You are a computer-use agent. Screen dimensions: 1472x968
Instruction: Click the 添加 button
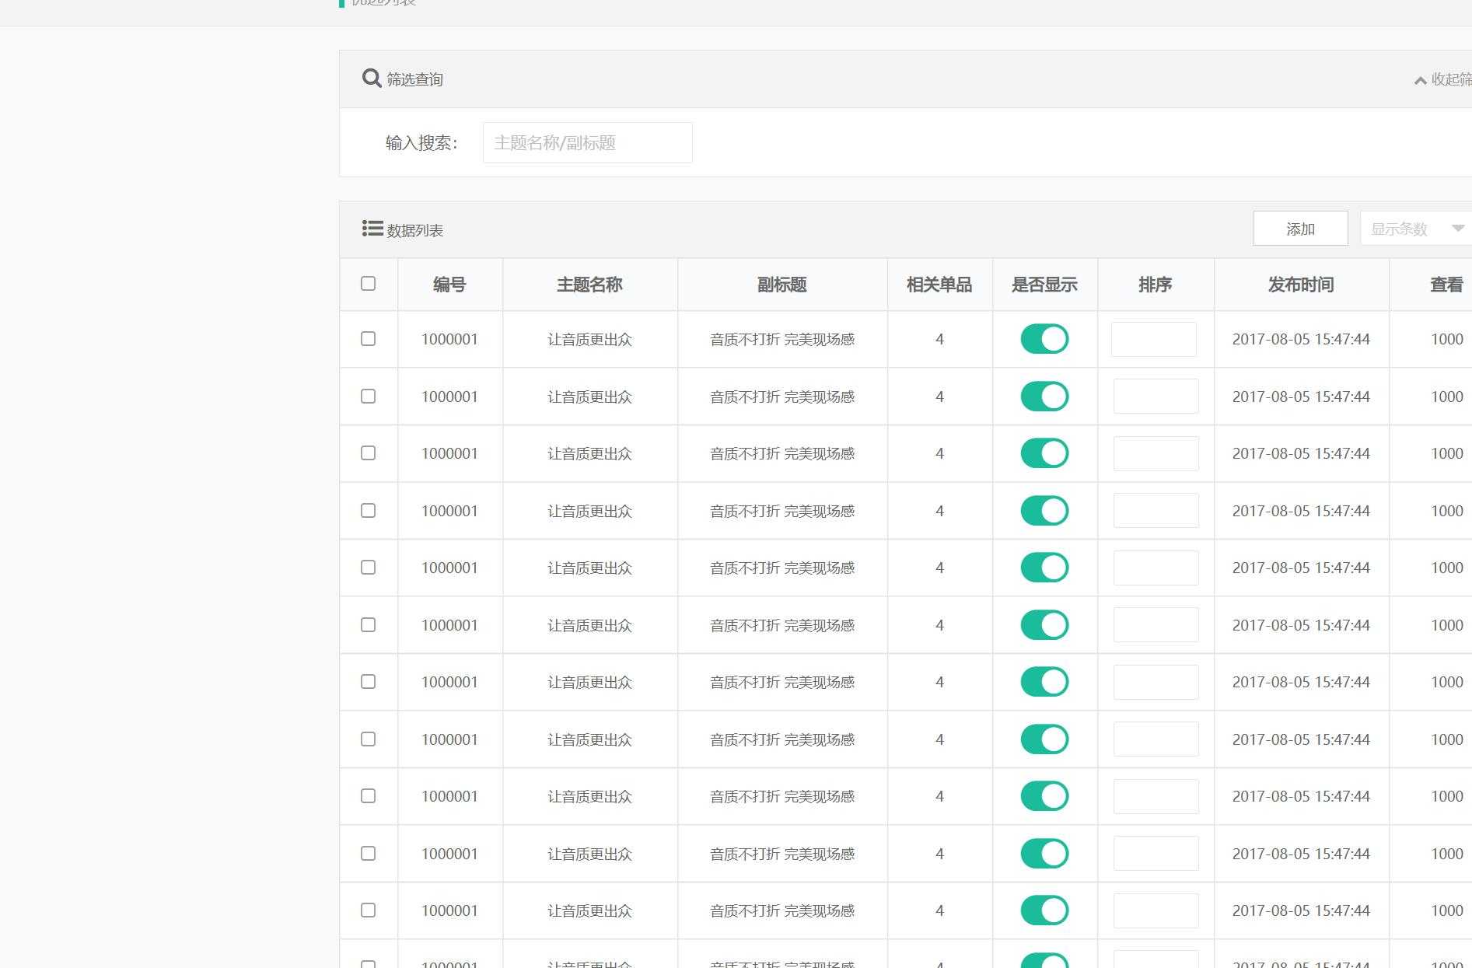coord(1300,228)
